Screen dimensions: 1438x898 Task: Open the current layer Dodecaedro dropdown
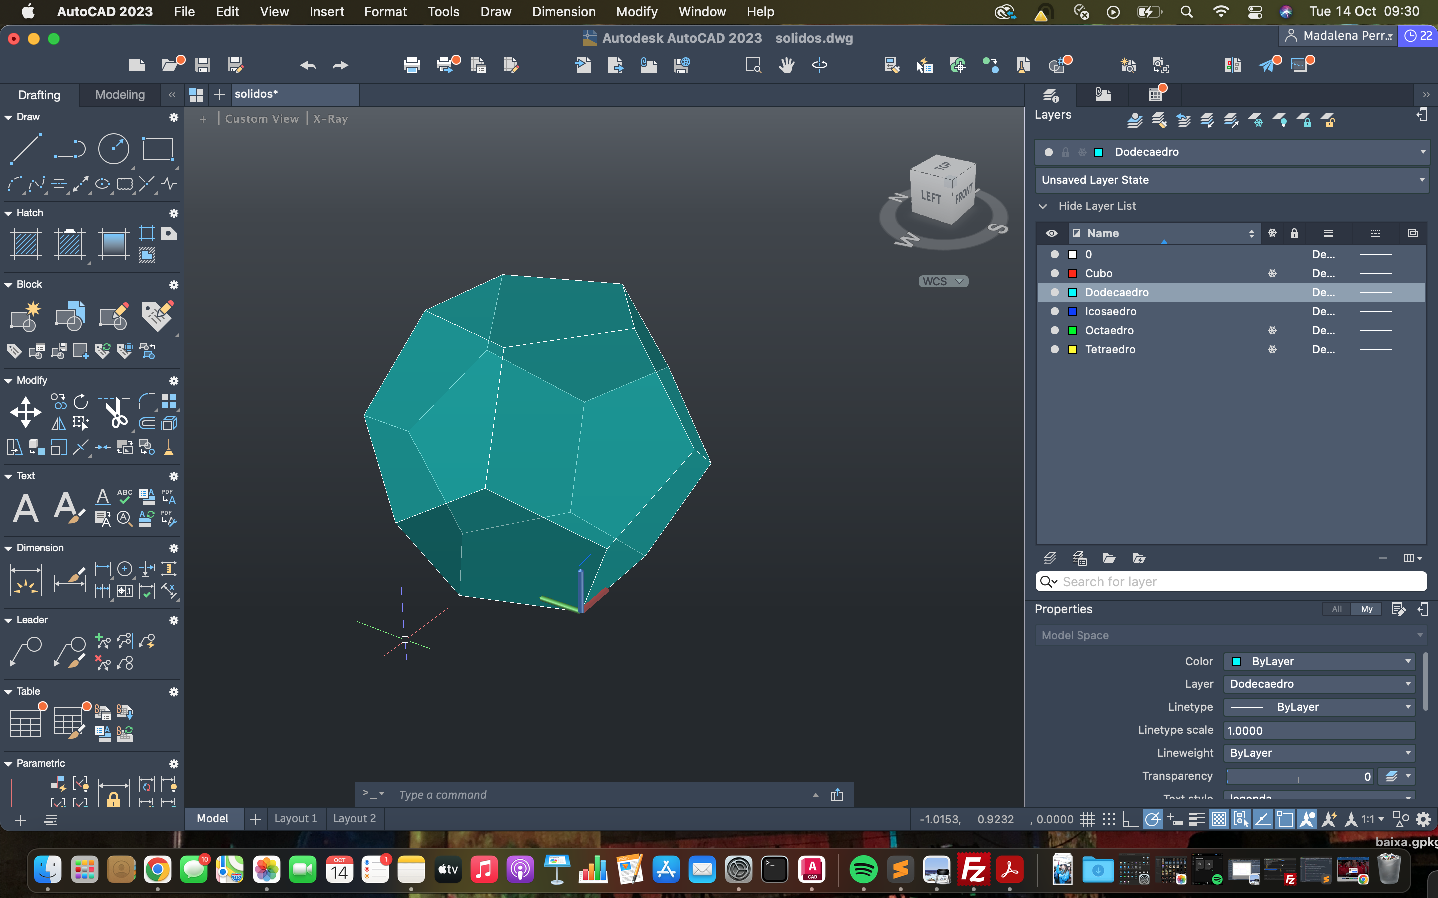click(x=1422, y=152)
